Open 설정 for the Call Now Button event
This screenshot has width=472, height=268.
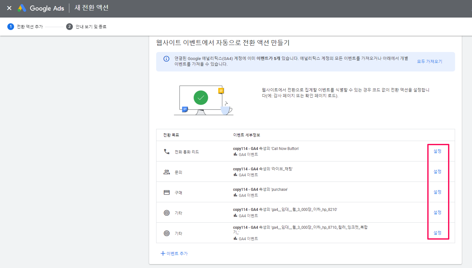tap(438, 153)
